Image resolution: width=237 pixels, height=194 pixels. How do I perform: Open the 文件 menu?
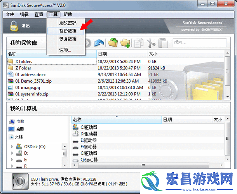pyautogui.click(x=10, y=14)
